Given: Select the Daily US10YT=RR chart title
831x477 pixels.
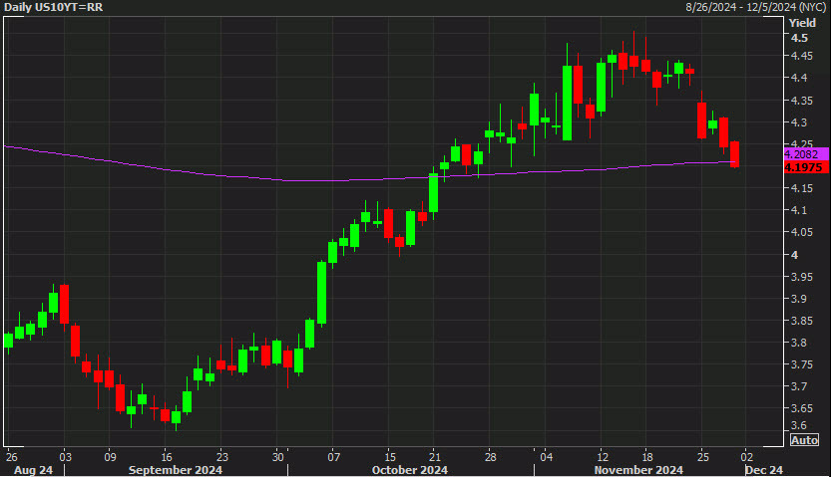Looking at the screenshot, I should 54,7.
